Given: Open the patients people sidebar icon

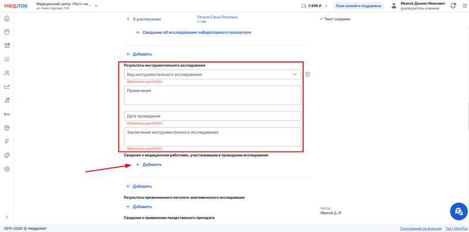Looking at the screenshot, I should (7, 73).
